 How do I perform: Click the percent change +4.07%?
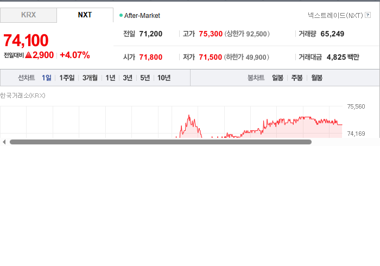click(x=75, y=55)
